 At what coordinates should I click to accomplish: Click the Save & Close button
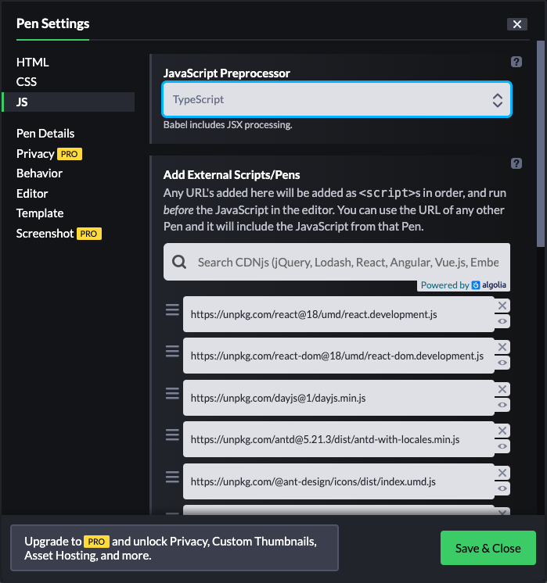pos(488,548)
